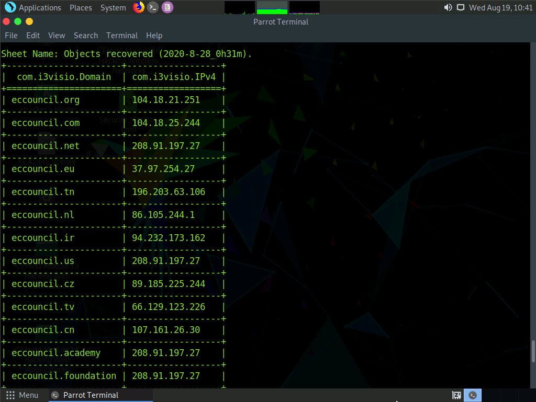Click the eccouncil.academy domain entry

point(56,353)
